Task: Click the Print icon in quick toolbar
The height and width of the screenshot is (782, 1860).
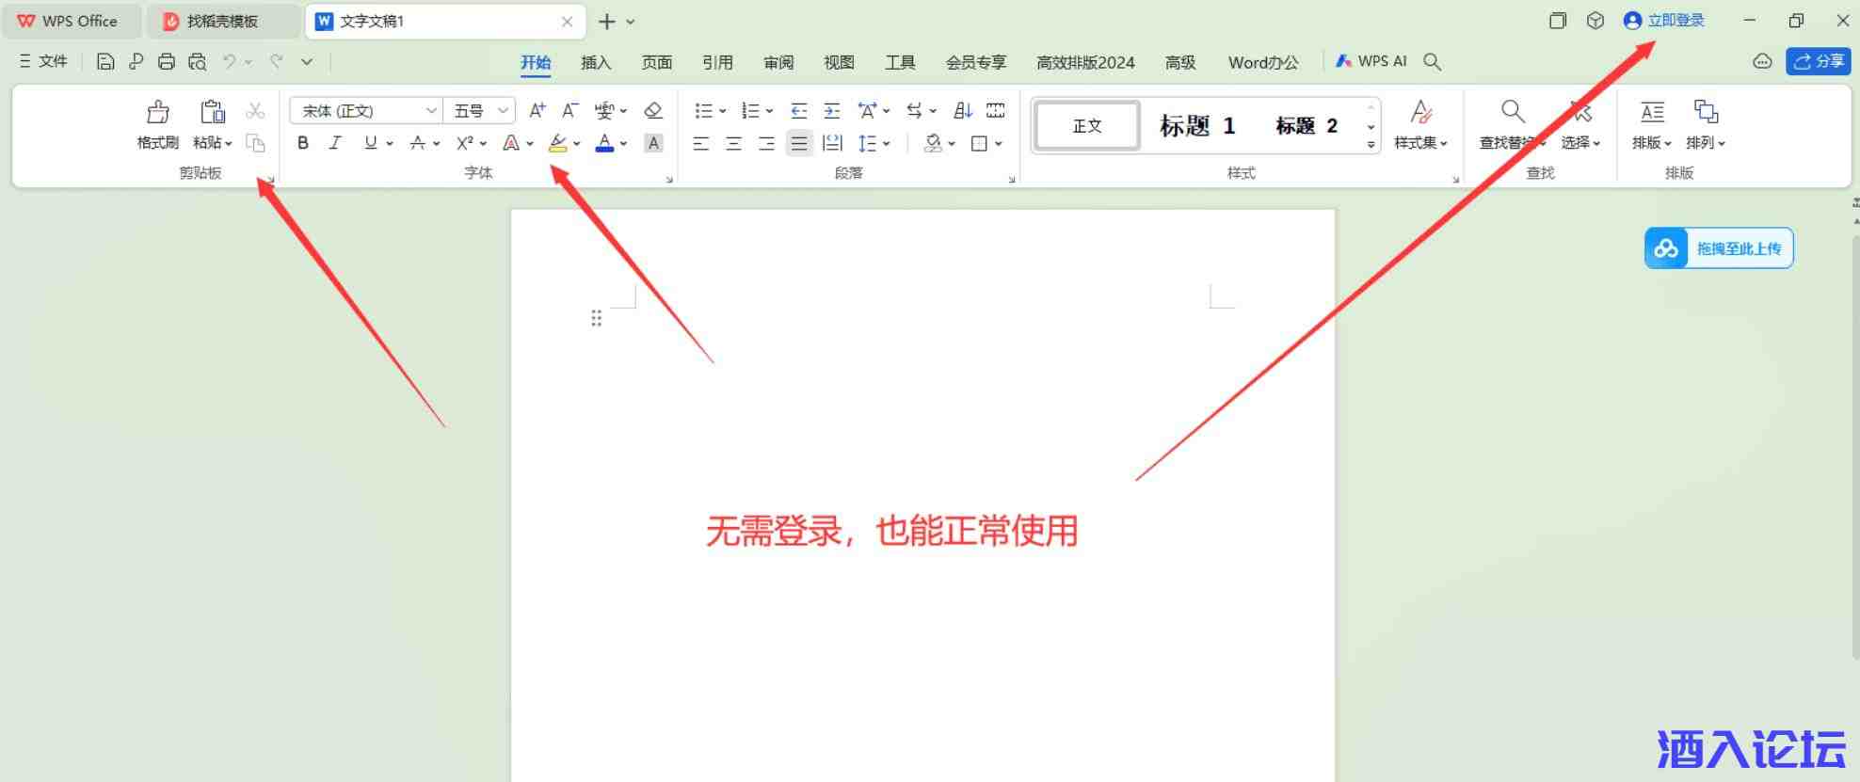Action: [167, 62]
